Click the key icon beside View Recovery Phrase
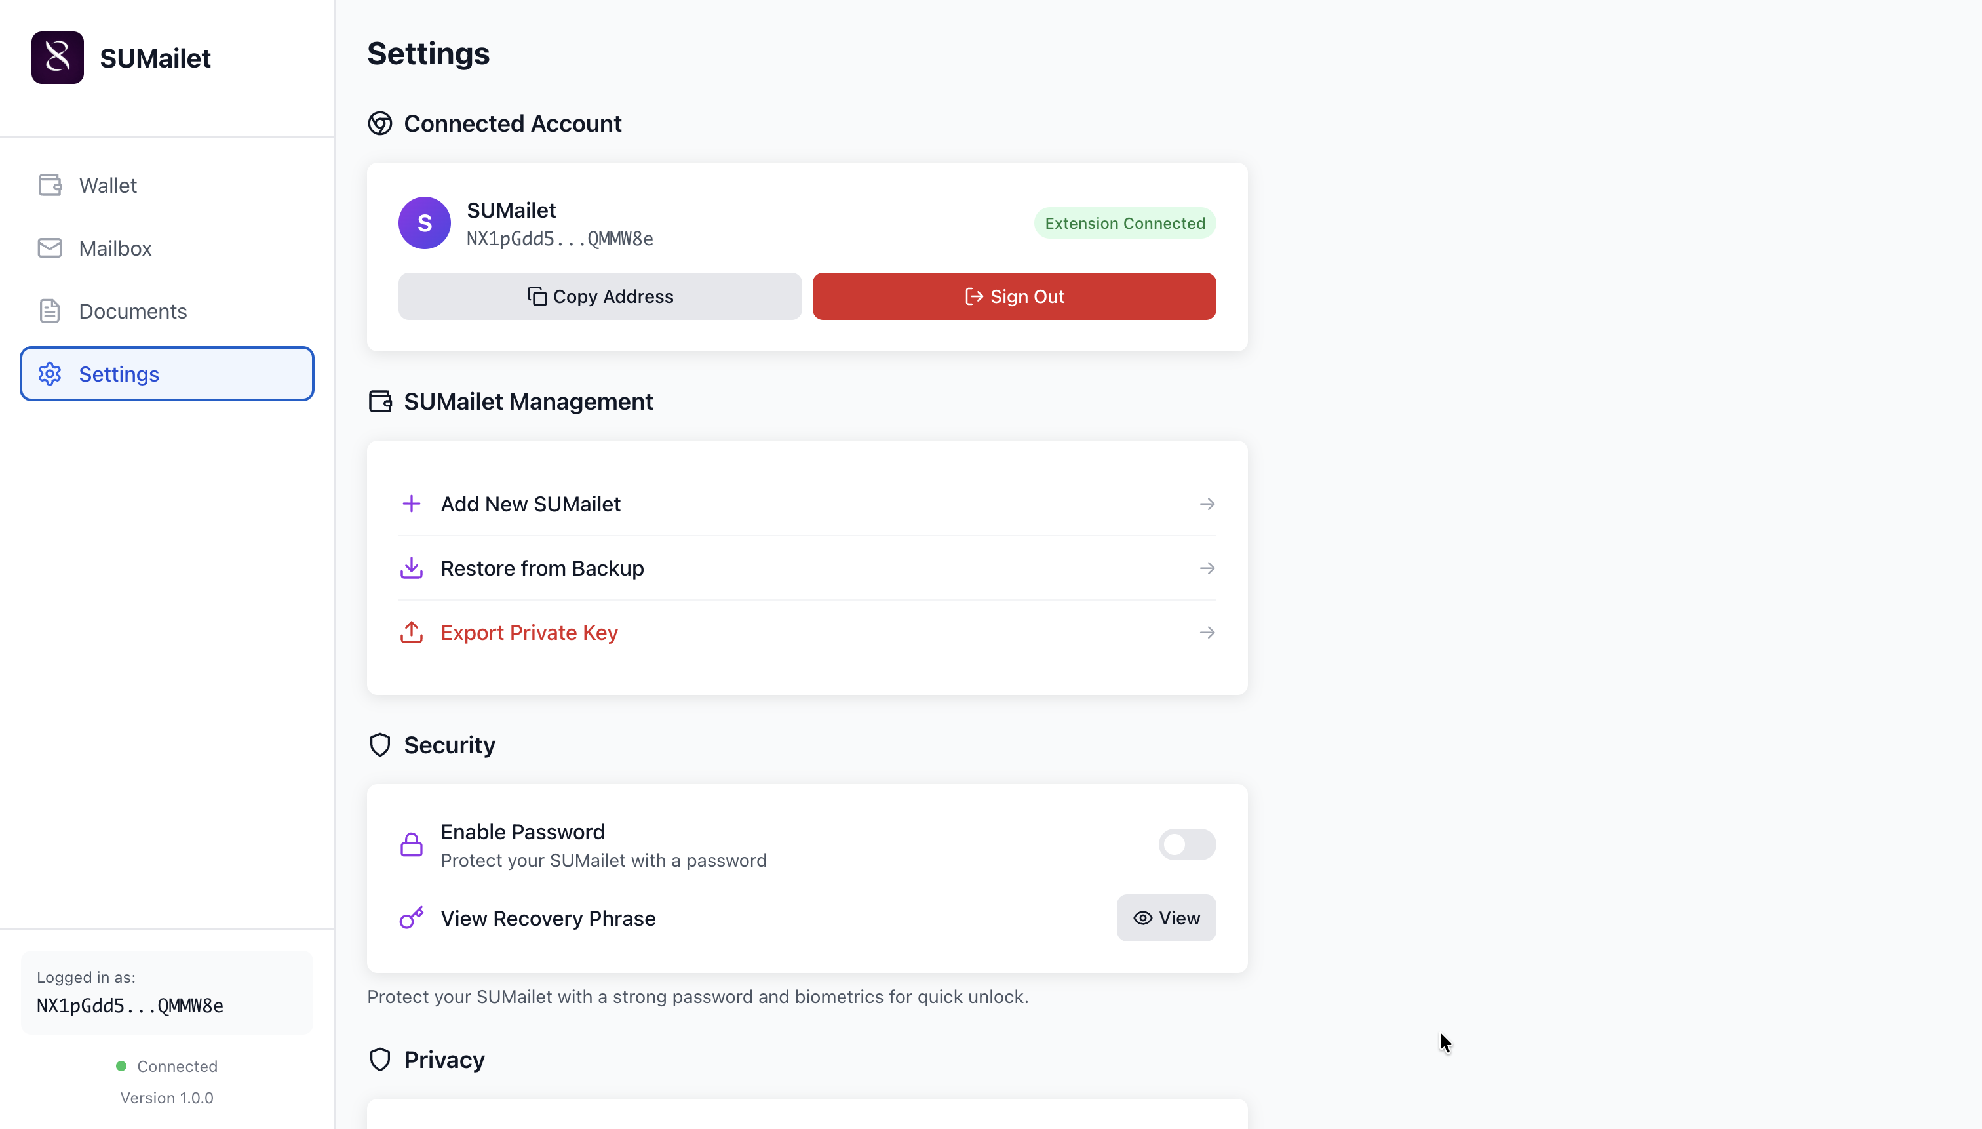The image size is (1982, 1129). click(x=412, y=918)
